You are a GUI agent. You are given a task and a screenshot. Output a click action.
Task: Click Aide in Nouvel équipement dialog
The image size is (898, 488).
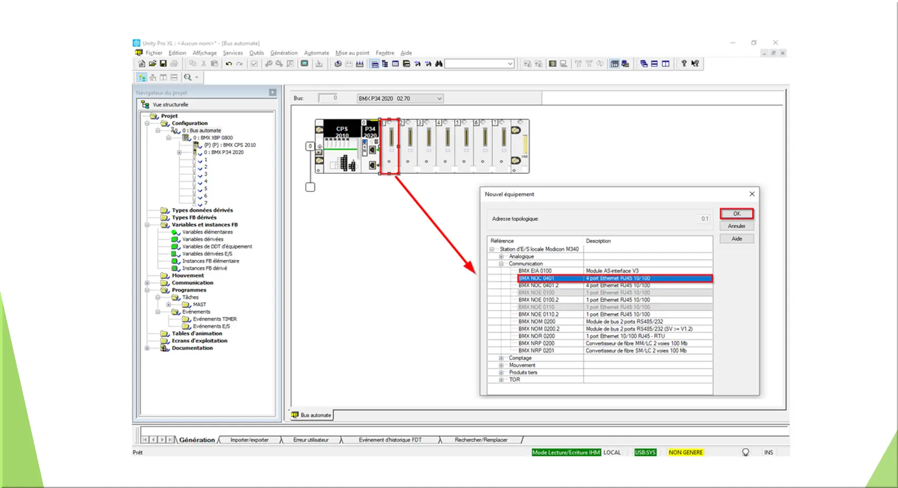pos(736,239)
